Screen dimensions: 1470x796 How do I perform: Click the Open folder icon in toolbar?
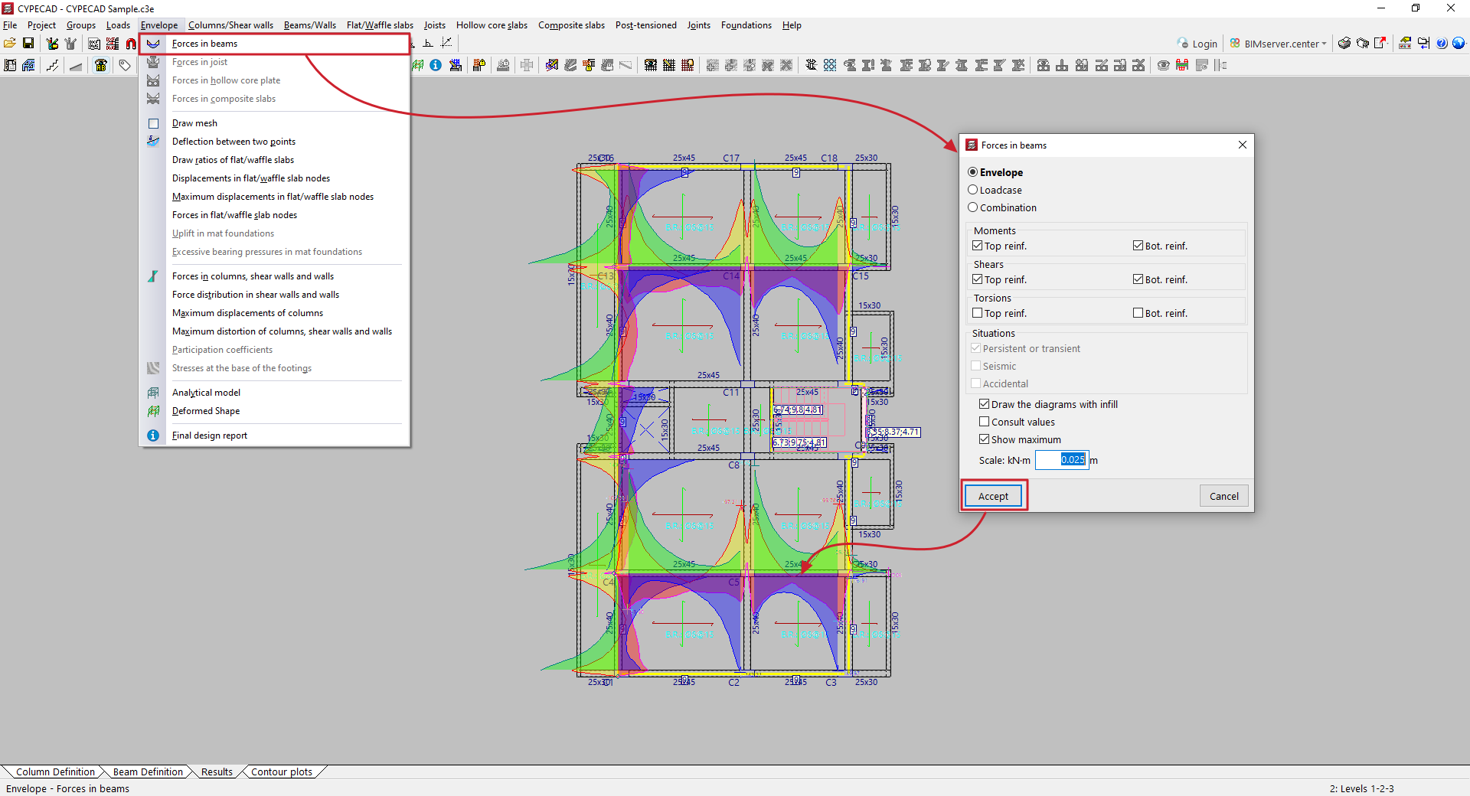[x=10, y=44]
